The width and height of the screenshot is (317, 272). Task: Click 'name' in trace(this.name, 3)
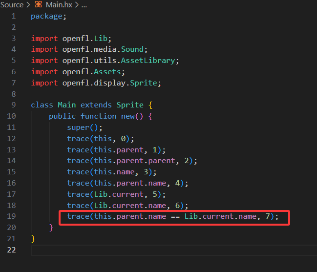click(x=126, y=172)
